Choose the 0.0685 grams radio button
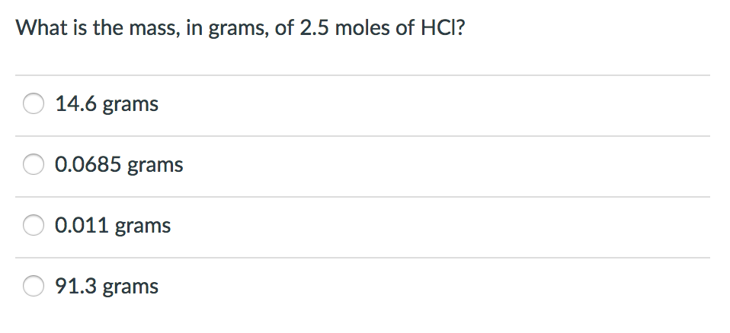 point(34,164)
